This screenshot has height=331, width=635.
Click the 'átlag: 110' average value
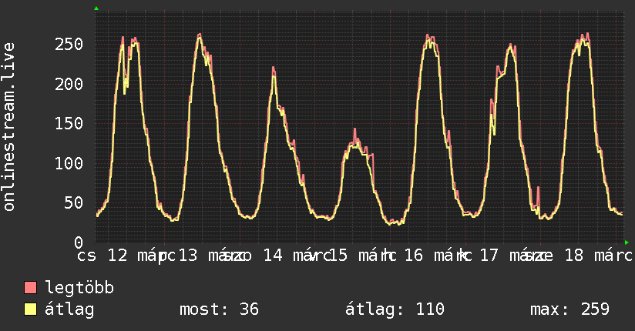click(395, 309)
